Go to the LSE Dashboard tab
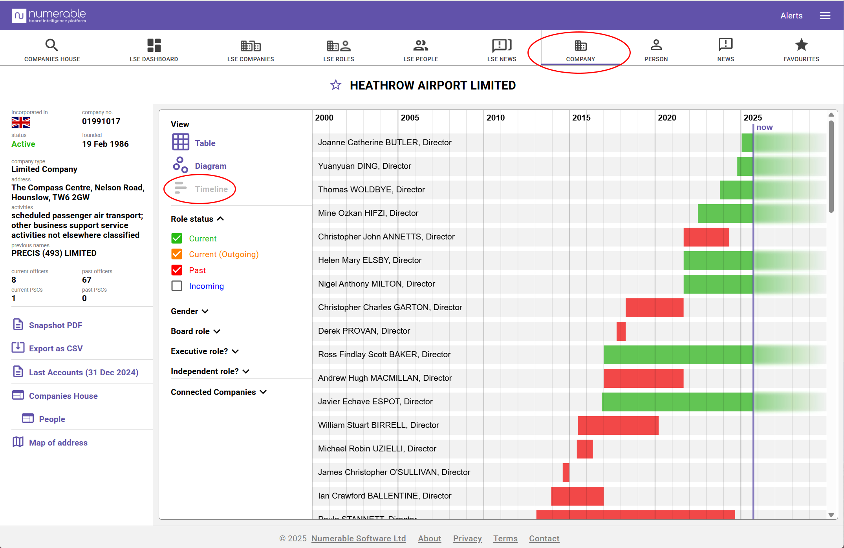844x548 pixels. pos(154,50)
